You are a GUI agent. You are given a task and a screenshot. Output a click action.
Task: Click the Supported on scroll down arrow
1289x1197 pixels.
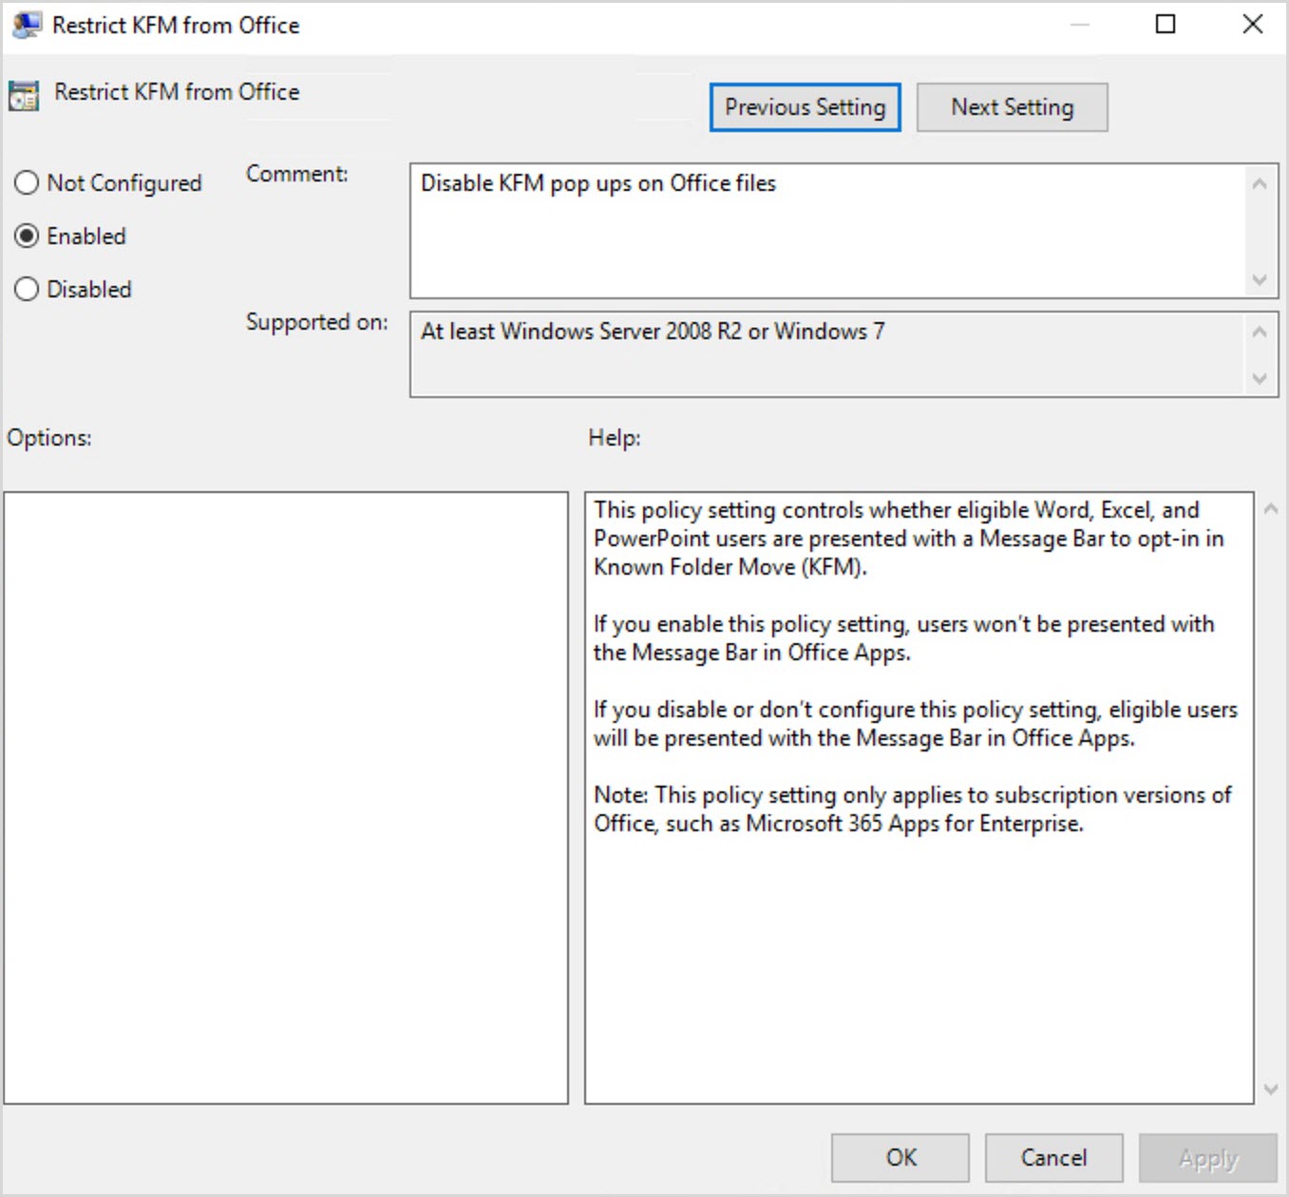pos(1260,379)
